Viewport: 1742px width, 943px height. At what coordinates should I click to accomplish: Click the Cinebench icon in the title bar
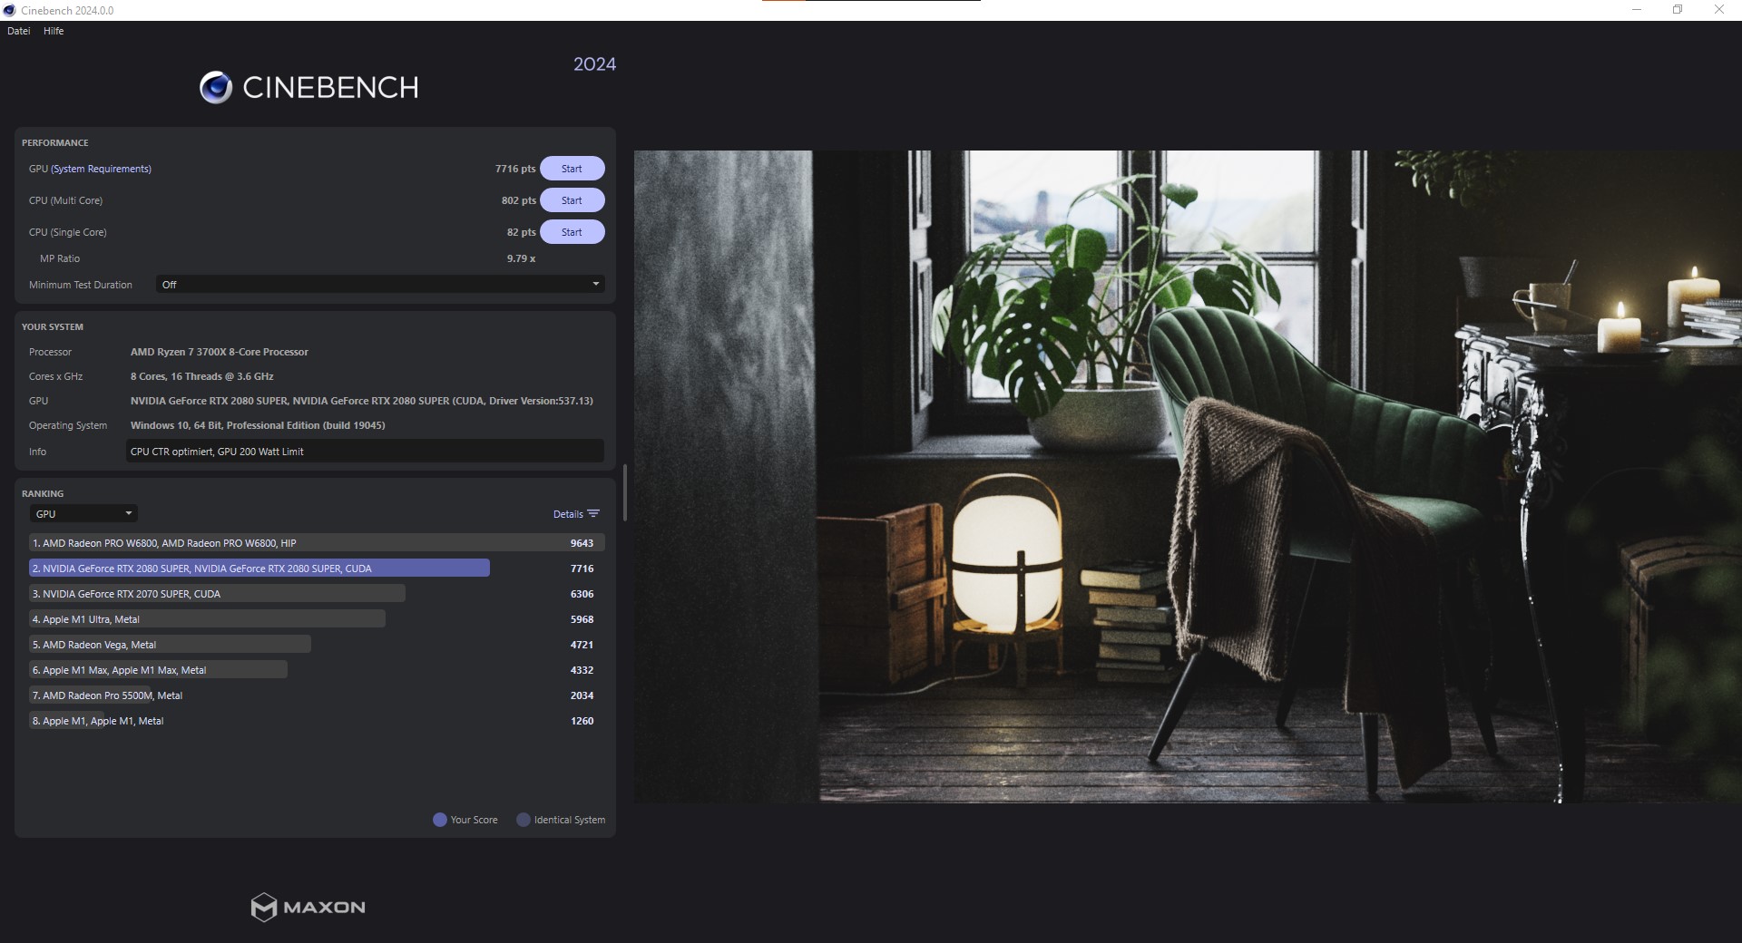point(9,10)
